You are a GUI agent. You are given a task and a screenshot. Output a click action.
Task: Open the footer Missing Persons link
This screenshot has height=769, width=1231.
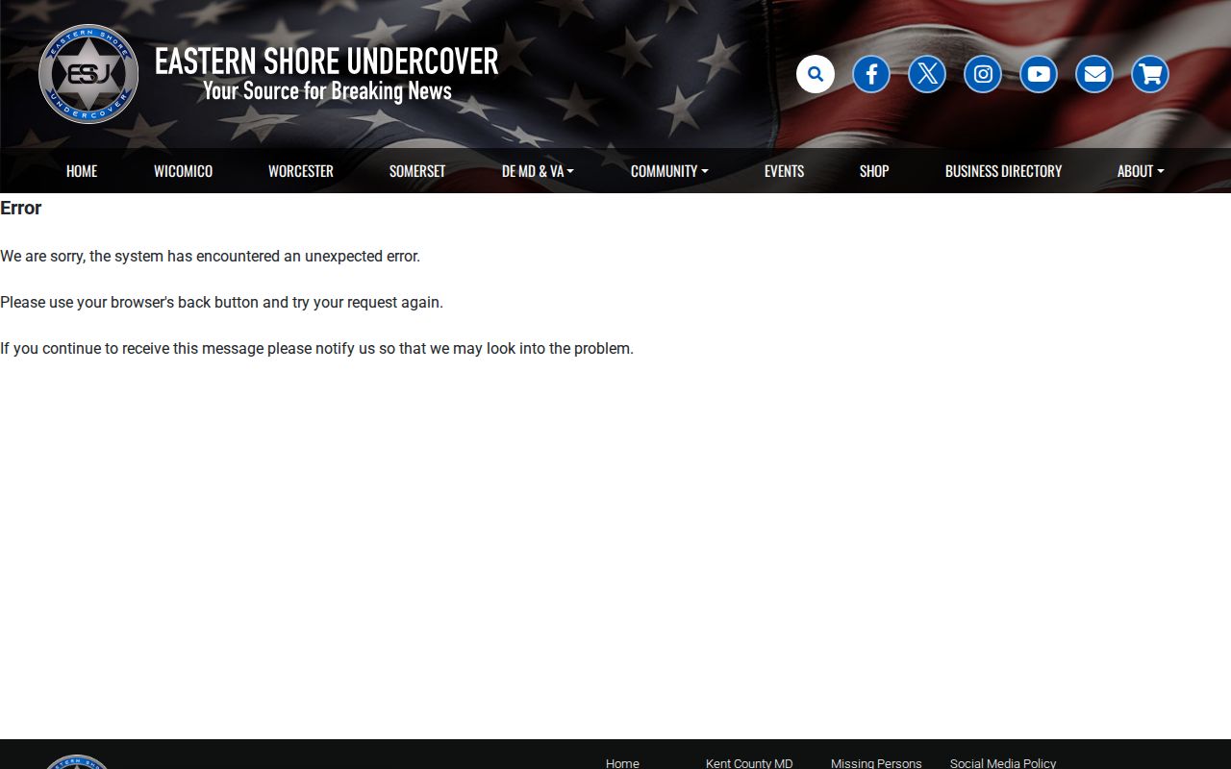(x=876, y=763)
